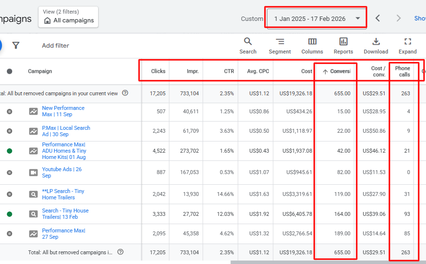This screenshot has width=426, height=264.
Task: Click help icon beside bottom Total row
Action: click(x=121, y=252)
